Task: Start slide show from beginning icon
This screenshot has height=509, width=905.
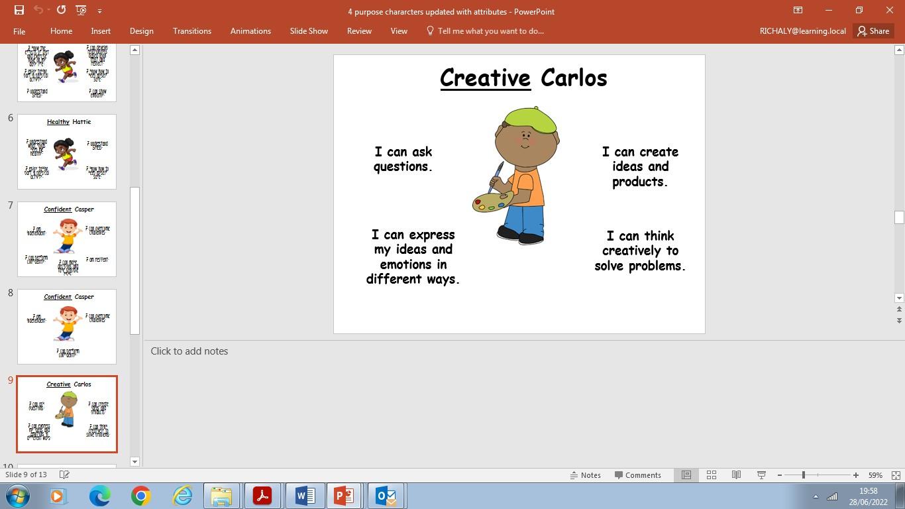Action: (81, 10)
